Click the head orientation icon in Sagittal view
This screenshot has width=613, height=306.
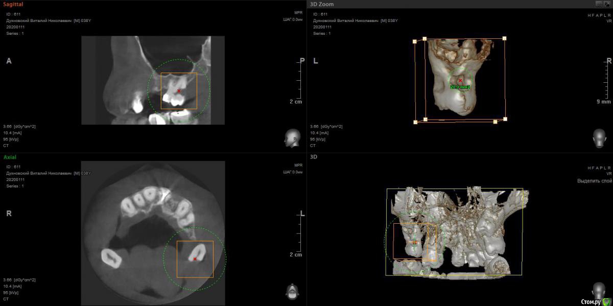pyautogui.click(x=292, y=138)
